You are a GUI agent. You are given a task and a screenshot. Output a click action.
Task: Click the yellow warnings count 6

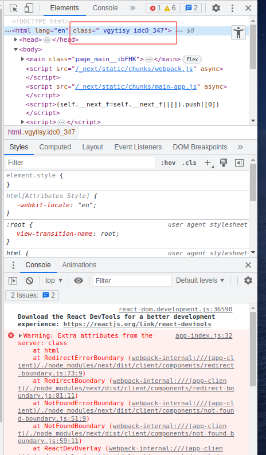(170, 8)
